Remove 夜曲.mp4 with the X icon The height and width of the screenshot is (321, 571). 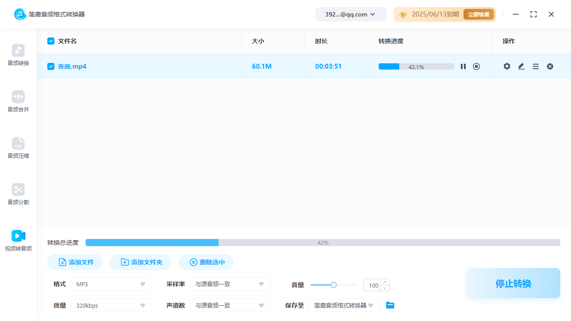click(550, 66)
